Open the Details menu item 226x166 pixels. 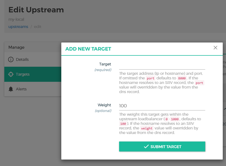[22, 59]
